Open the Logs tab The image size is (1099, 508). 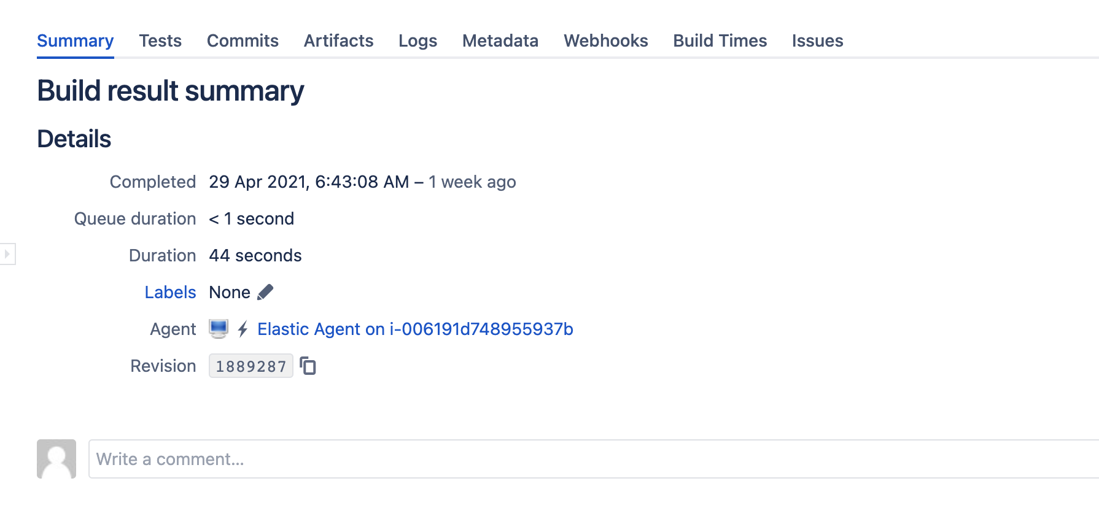pos(417,40)
